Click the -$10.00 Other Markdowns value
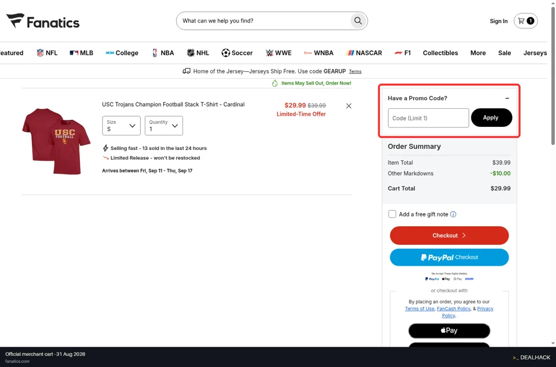The image size is (556, 367). pos(500,174)
